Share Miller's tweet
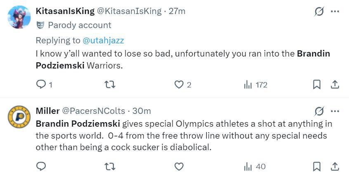 [x=335, y=167]
